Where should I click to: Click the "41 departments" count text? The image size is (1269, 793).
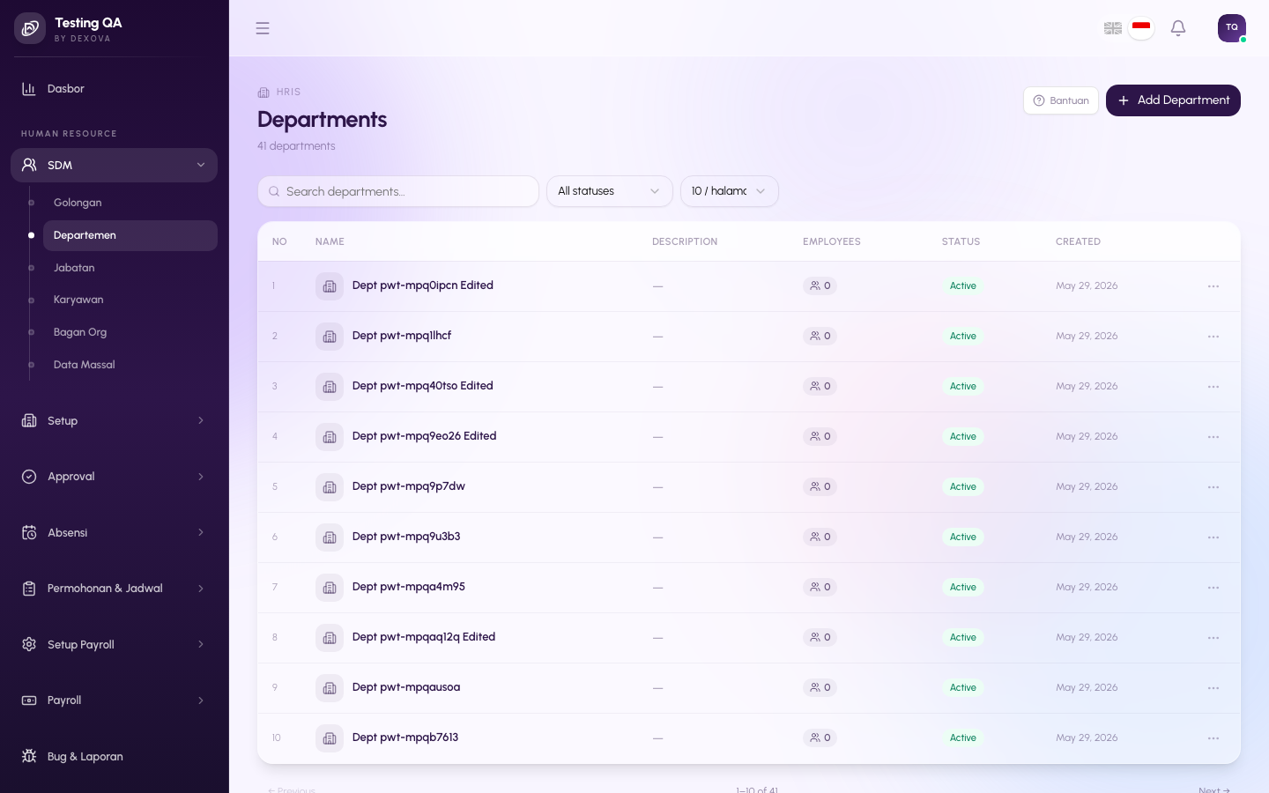click(x=296, y=146)
